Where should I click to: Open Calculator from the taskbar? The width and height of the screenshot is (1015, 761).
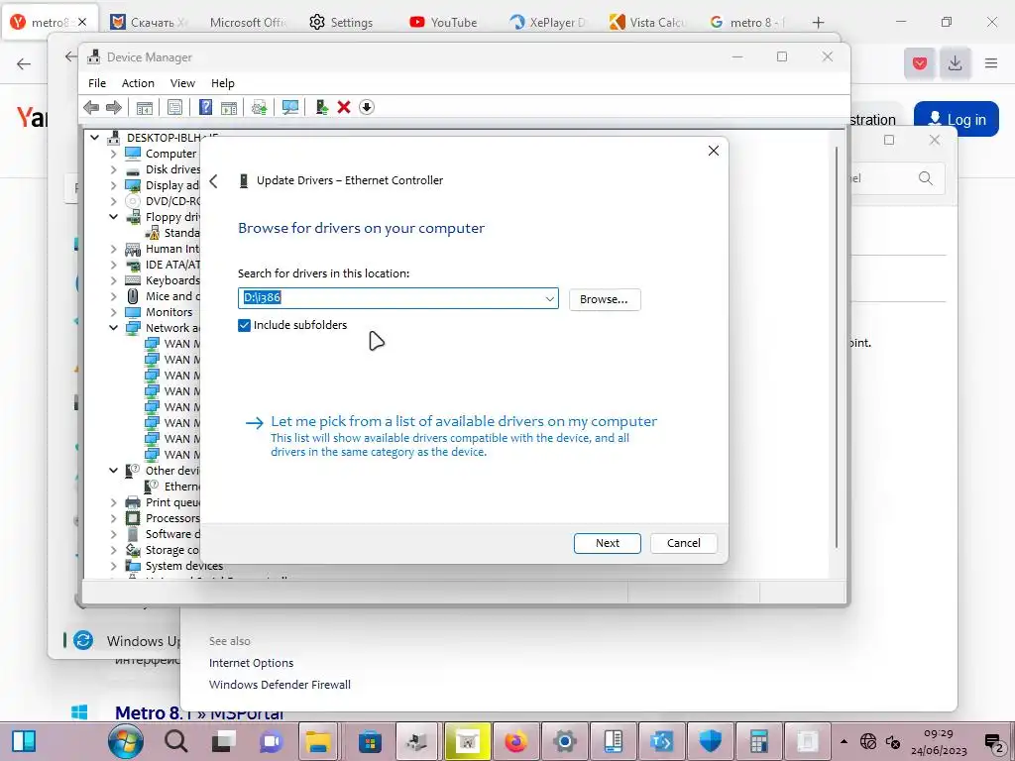[758, 741]
